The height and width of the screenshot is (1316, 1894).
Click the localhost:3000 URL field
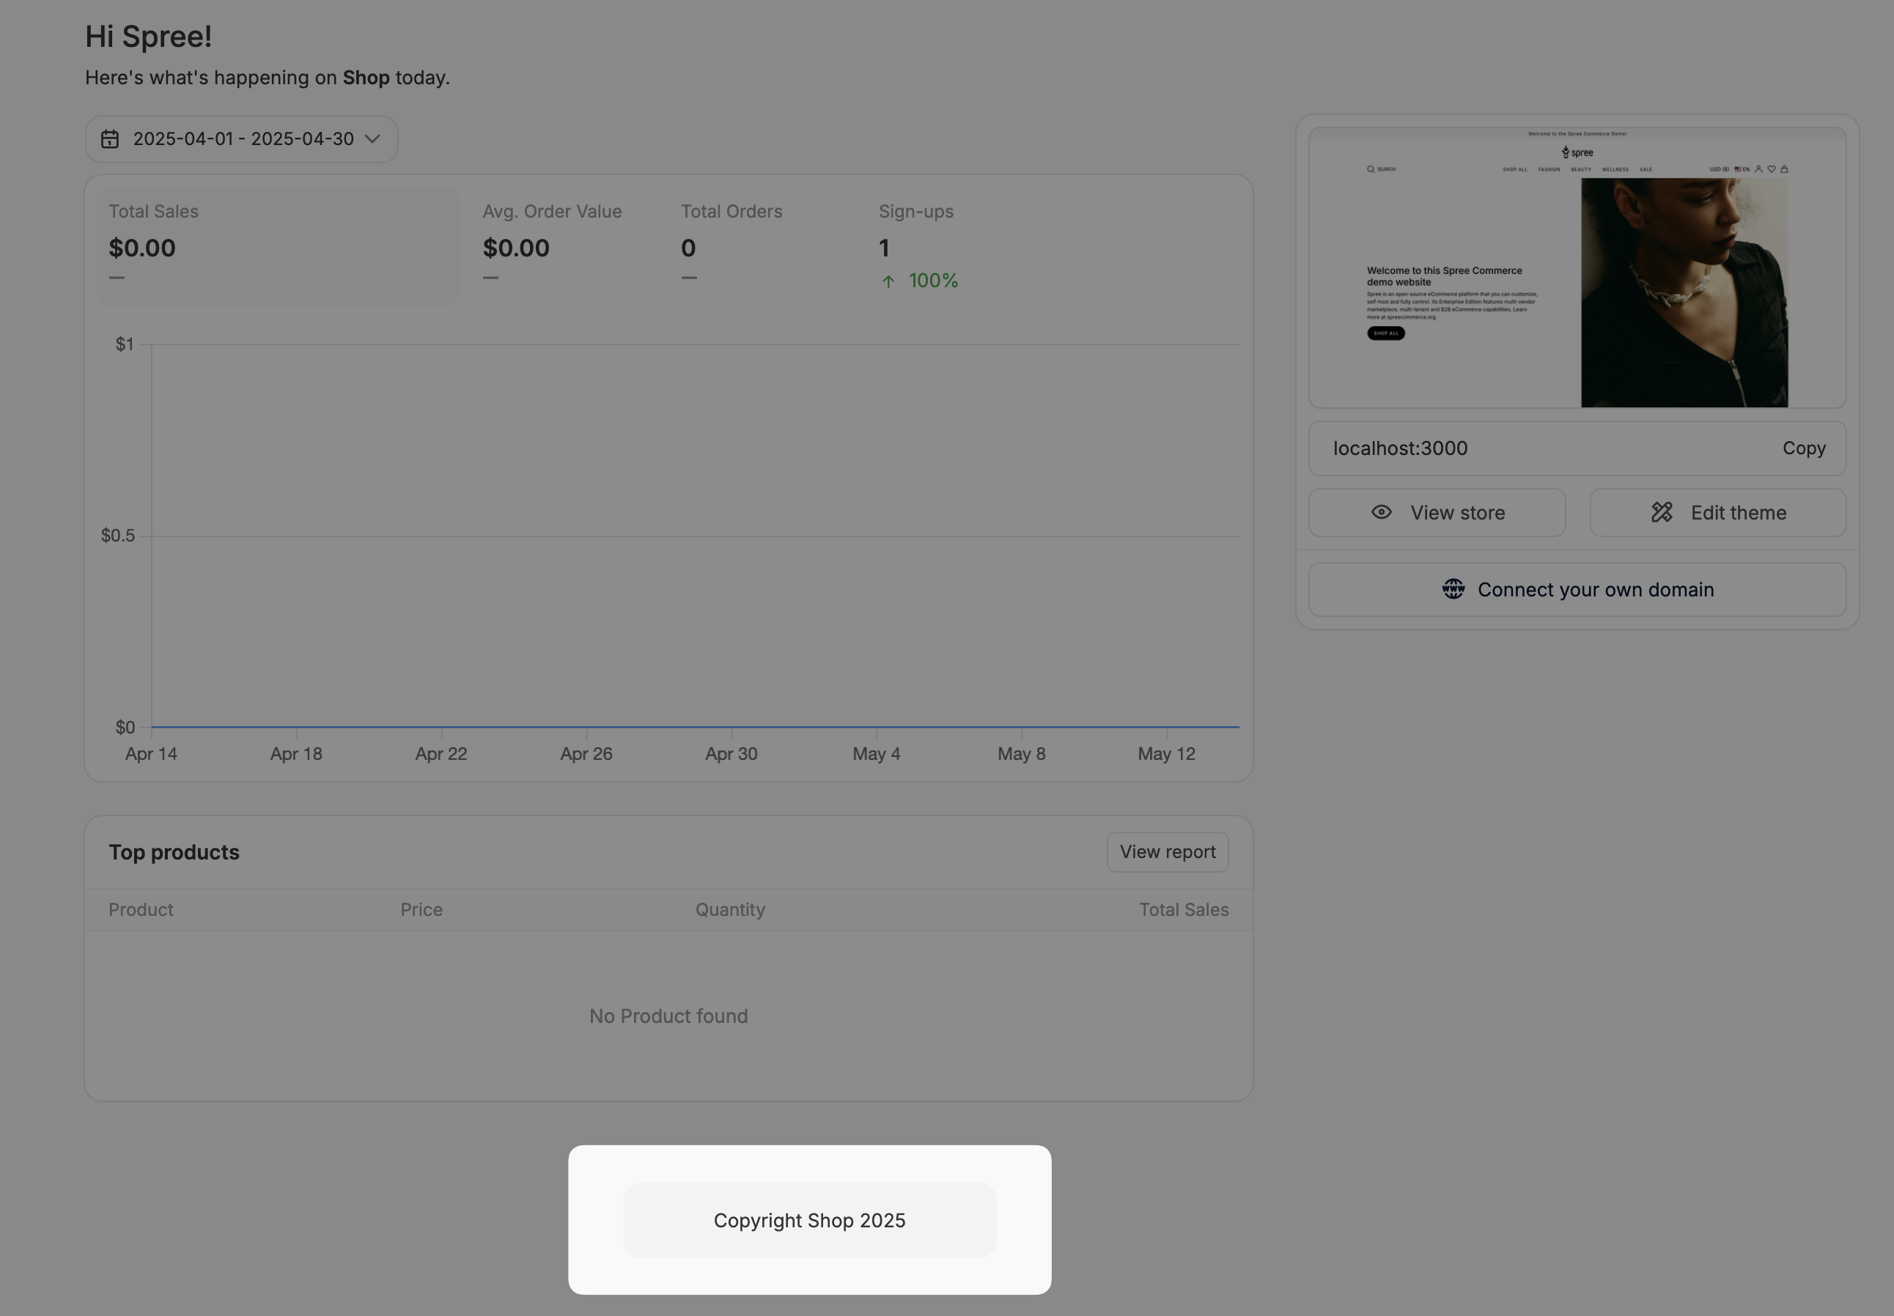(1401, 448)
